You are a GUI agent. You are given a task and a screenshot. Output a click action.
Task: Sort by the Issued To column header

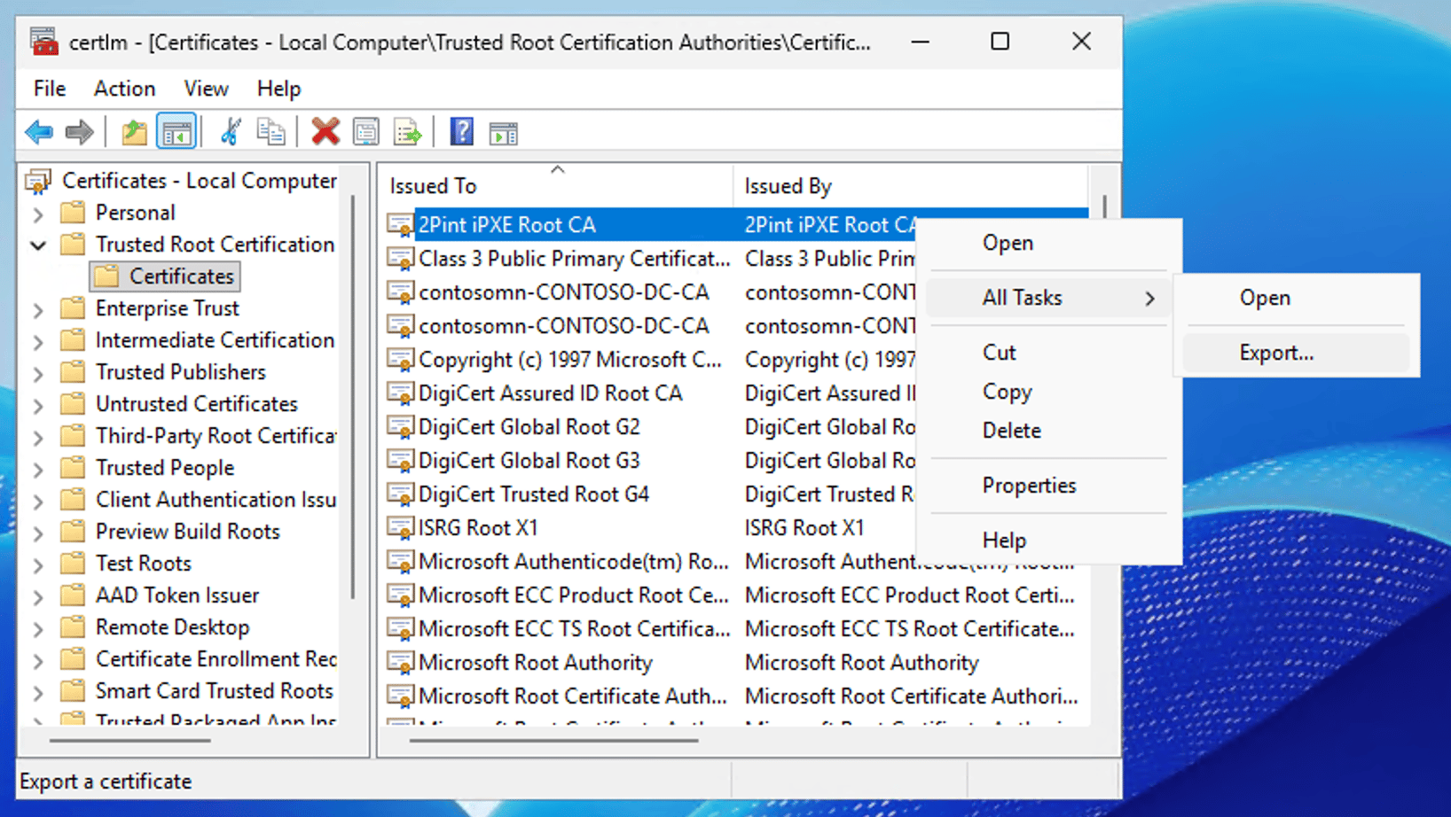click(x=556, y=185)
